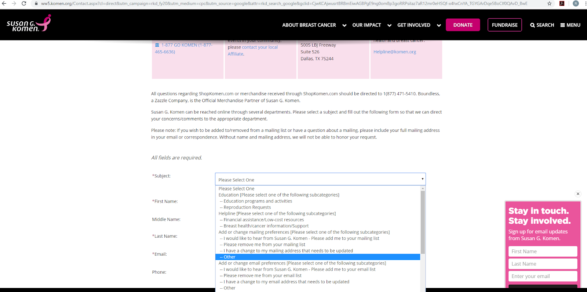Go back with the browser back arrow
Viewport: 587px width, 292px height.
click(4, 3)
